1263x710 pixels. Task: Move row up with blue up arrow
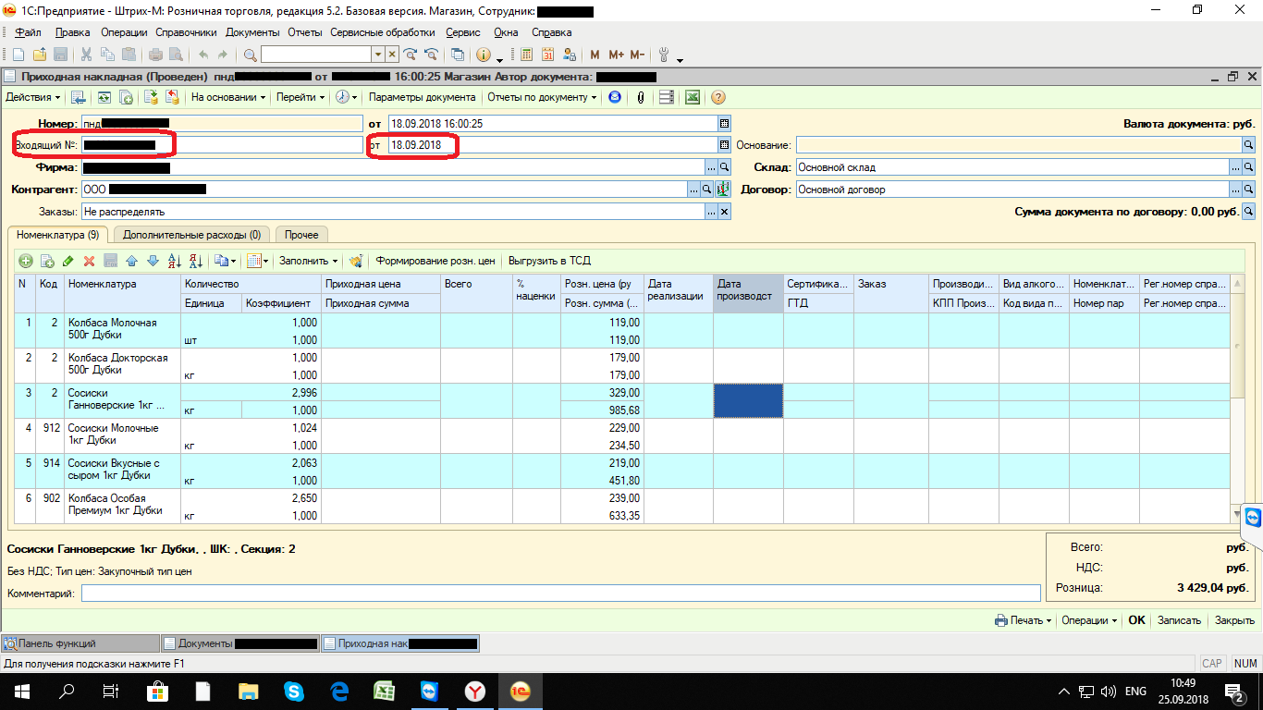point(131,262)
